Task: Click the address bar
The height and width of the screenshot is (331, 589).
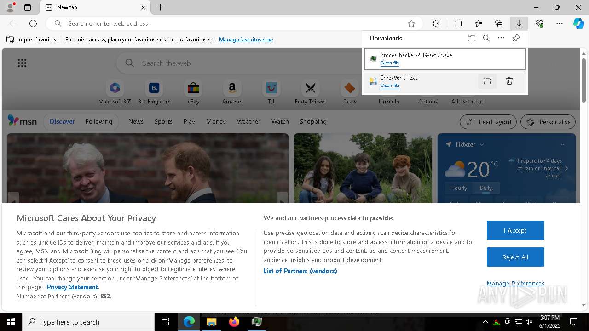Action: pyautogui.click(x=235, y=23)
